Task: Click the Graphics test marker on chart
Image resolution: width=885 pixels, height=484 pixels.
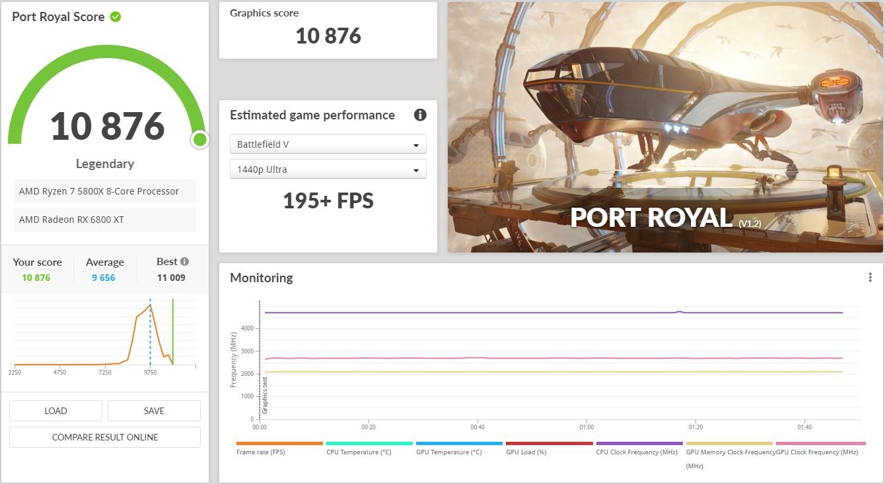Action: [x=265, y=395]
